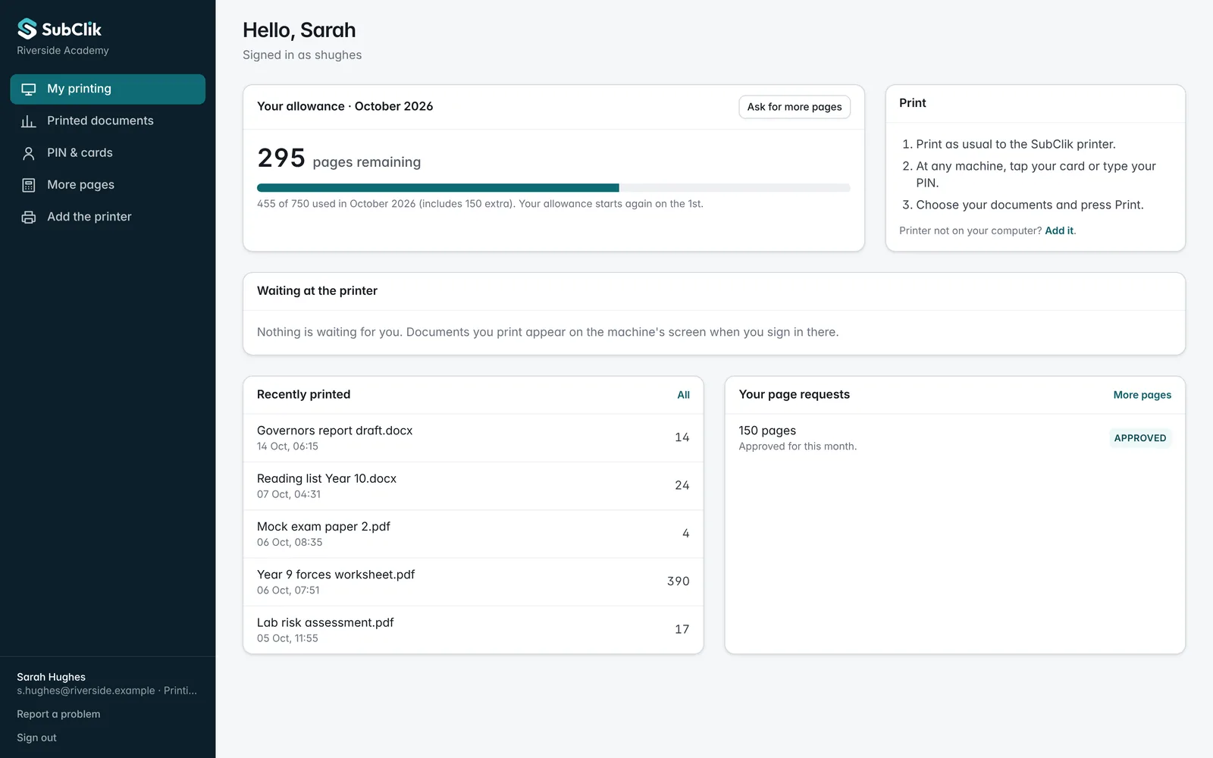The width and height of the screenshot is (1213, 758).
Task: Click the Waiting at the printer heading
Action: point(317,291)
